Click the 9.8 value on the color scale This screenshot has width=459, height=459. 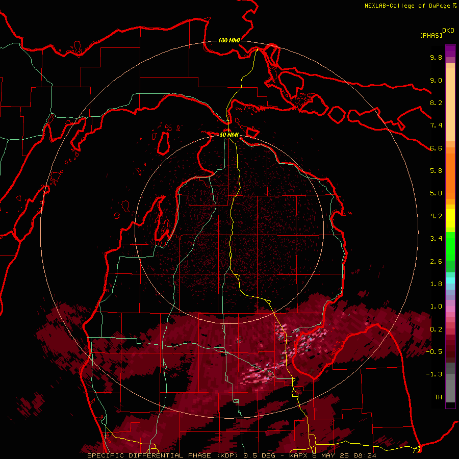pos(436,57)
